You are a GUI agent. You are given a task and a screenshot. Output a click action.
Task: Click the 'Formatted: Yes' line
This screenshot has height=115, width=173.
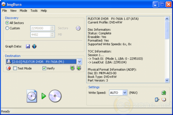[x=98, y=40]
